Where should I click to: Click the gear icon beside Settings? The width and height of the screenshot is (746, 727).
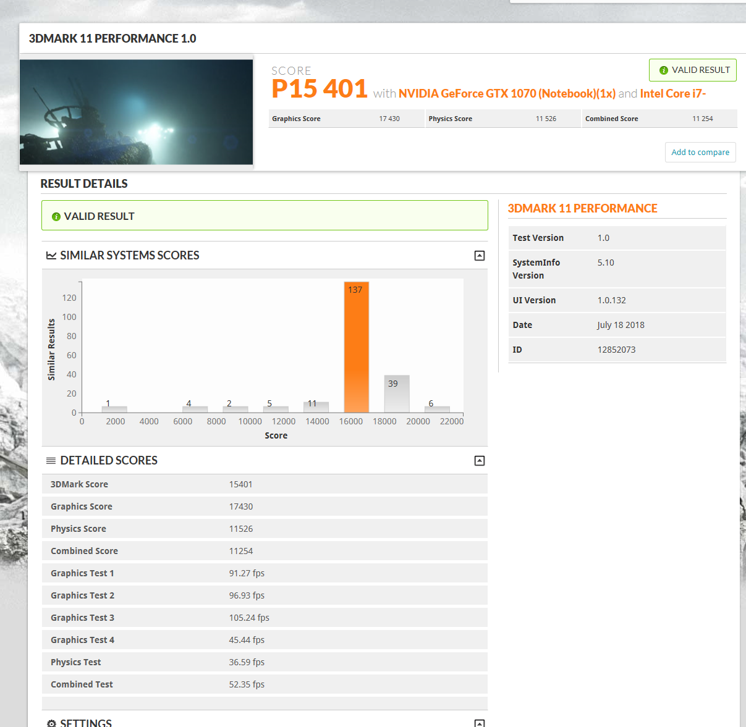51,723
